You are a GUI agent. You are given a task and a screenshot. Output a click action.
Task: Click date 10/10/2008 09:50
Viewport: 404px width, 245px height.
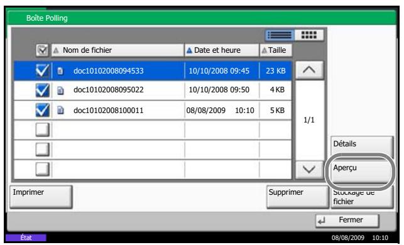219,90
